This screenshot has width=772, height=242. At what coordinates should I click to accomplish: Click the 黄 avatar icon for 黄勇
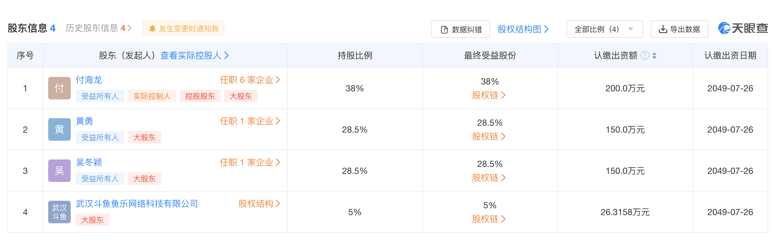point(59,129)
